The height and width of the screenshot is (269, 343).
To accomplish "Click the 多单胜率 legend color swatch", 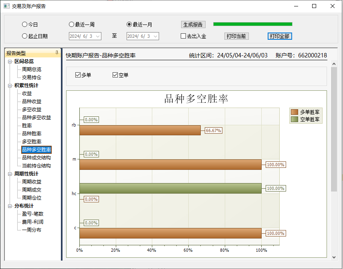I will coord(295,112).
